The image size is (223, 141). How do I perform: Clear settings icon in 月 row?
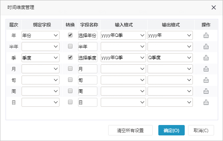206,69
